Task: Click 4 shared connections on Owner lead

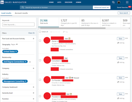Action: [x=66, y=50]
